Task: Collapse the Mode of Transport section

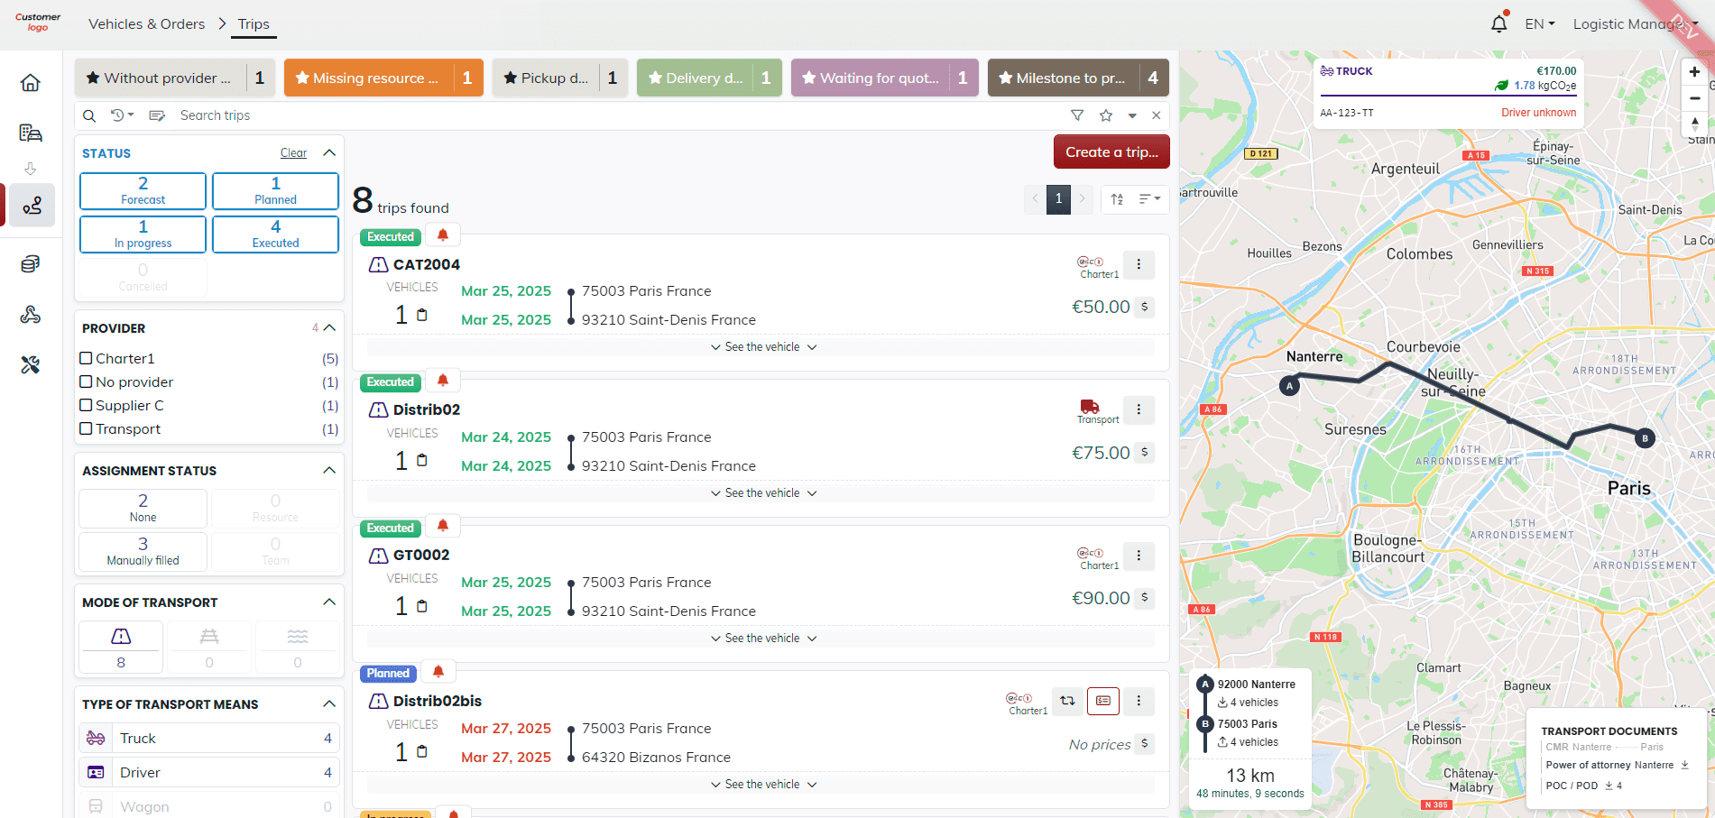Action: pos(329,602)
